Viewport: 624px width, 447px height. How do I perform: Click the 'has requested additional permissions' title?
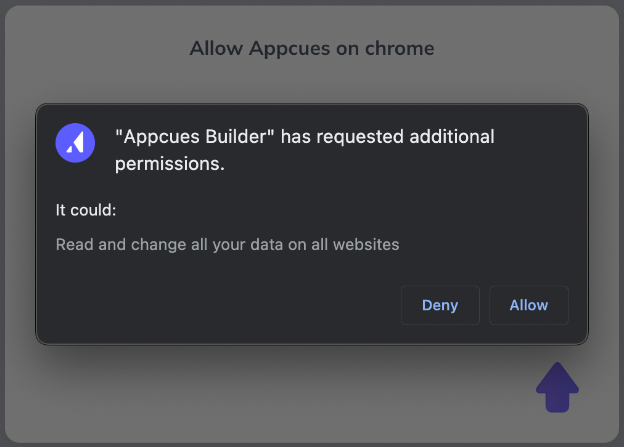tap(305, 150)
